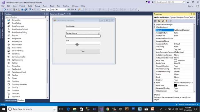Expand the (ApplicationSettings) property node
The image size is (200, 112).
pyautogui.click(x=155, y=25)
